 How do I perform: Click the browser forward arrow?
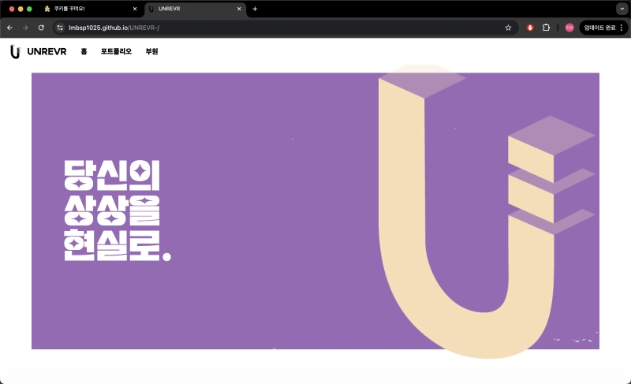click(x=25, y=28)
